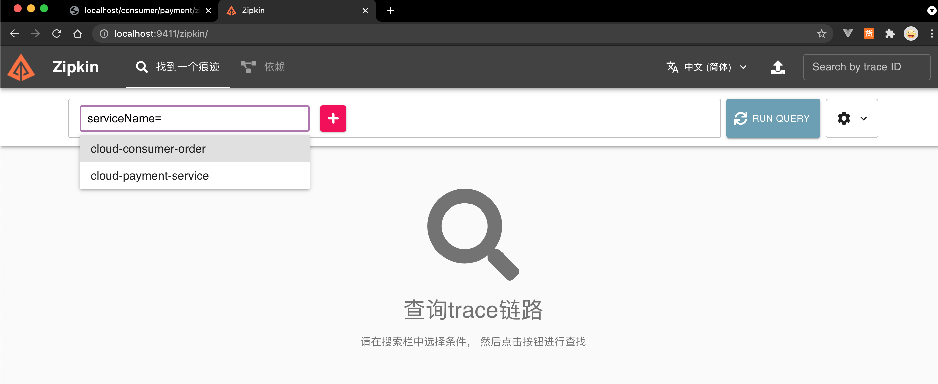The image size is (938, 384).
Task: Expand the 中文 (简体) language selector
Action: 707,67
